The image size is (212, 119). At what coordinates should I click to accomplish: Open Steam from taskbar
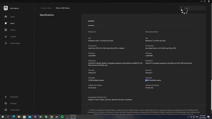(x=57, y=117)
